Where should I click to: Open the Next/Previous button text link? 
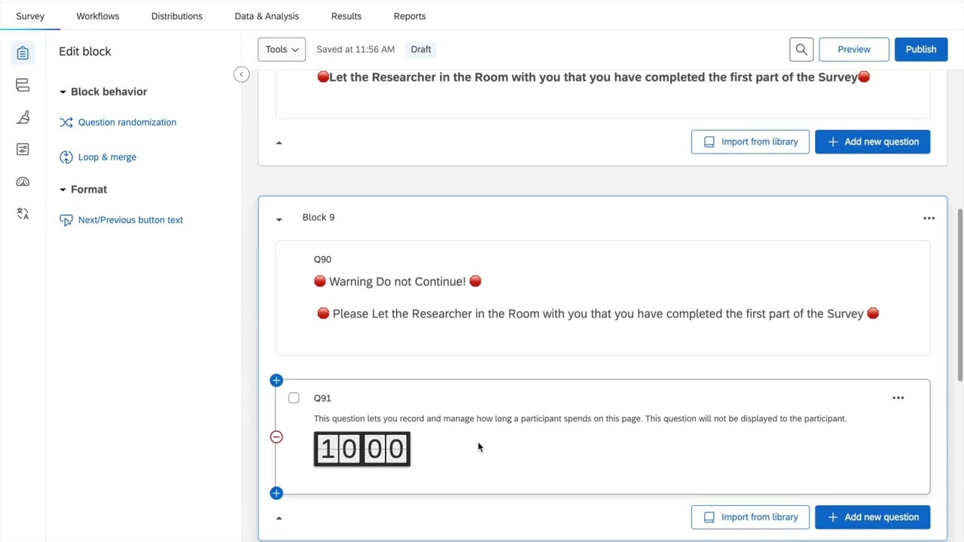(130, 220)
